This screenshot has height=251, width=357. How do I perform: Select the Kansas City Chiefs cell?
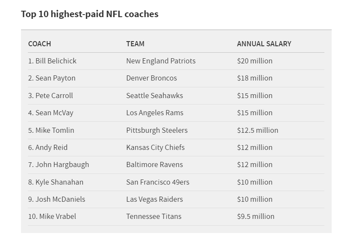point(155,147)
